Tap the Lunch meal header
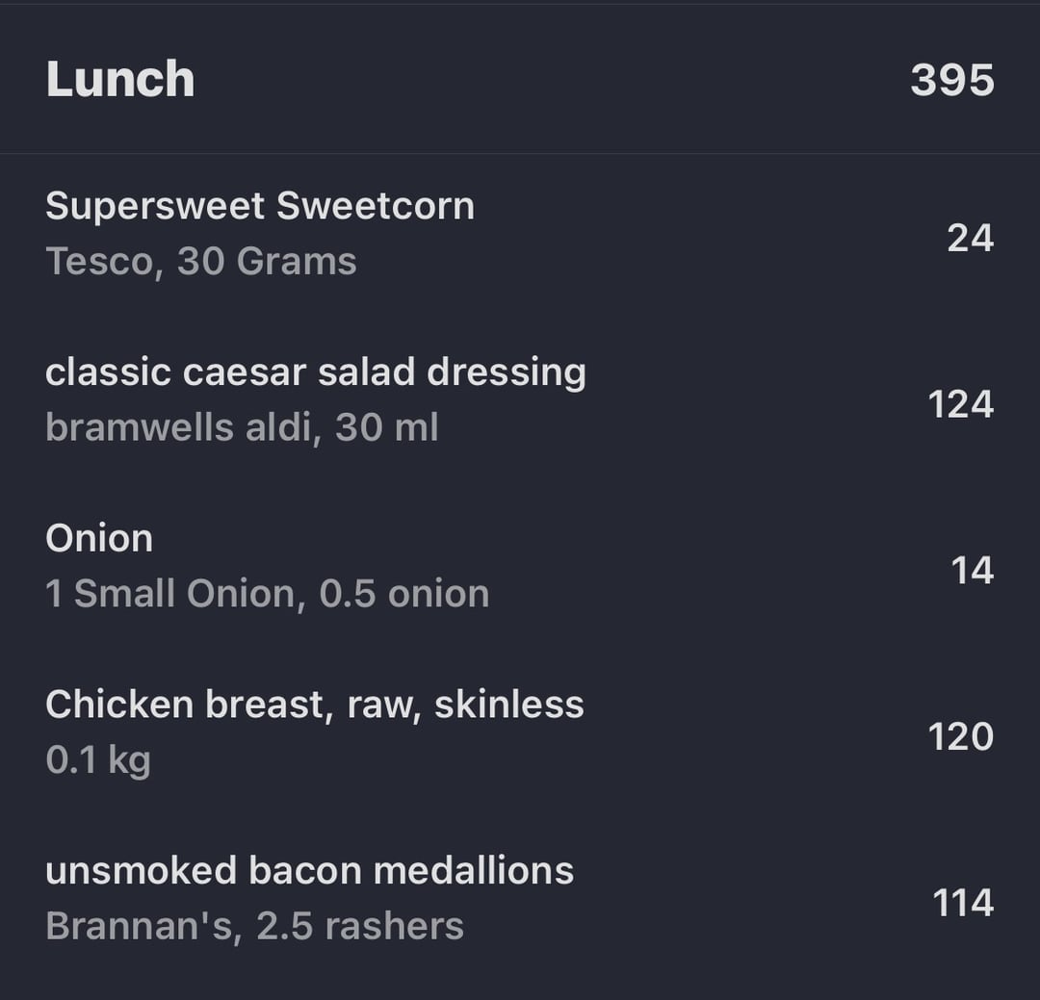This screenshot has height=1000, width=1040. tap(120, 79)
